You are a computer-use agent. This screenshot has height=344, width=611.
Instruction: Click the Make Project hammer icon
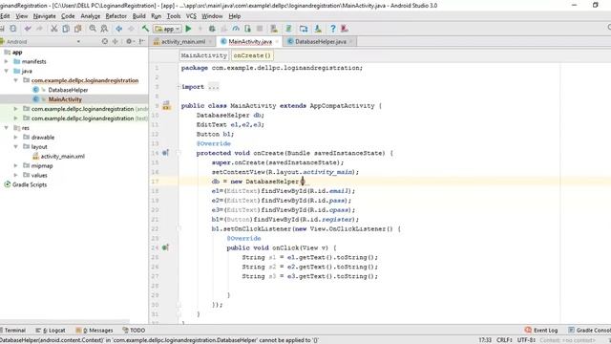[x=145, y=29]
